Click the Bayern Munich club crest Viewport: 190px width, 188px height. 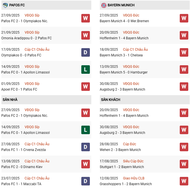(104, 5)
